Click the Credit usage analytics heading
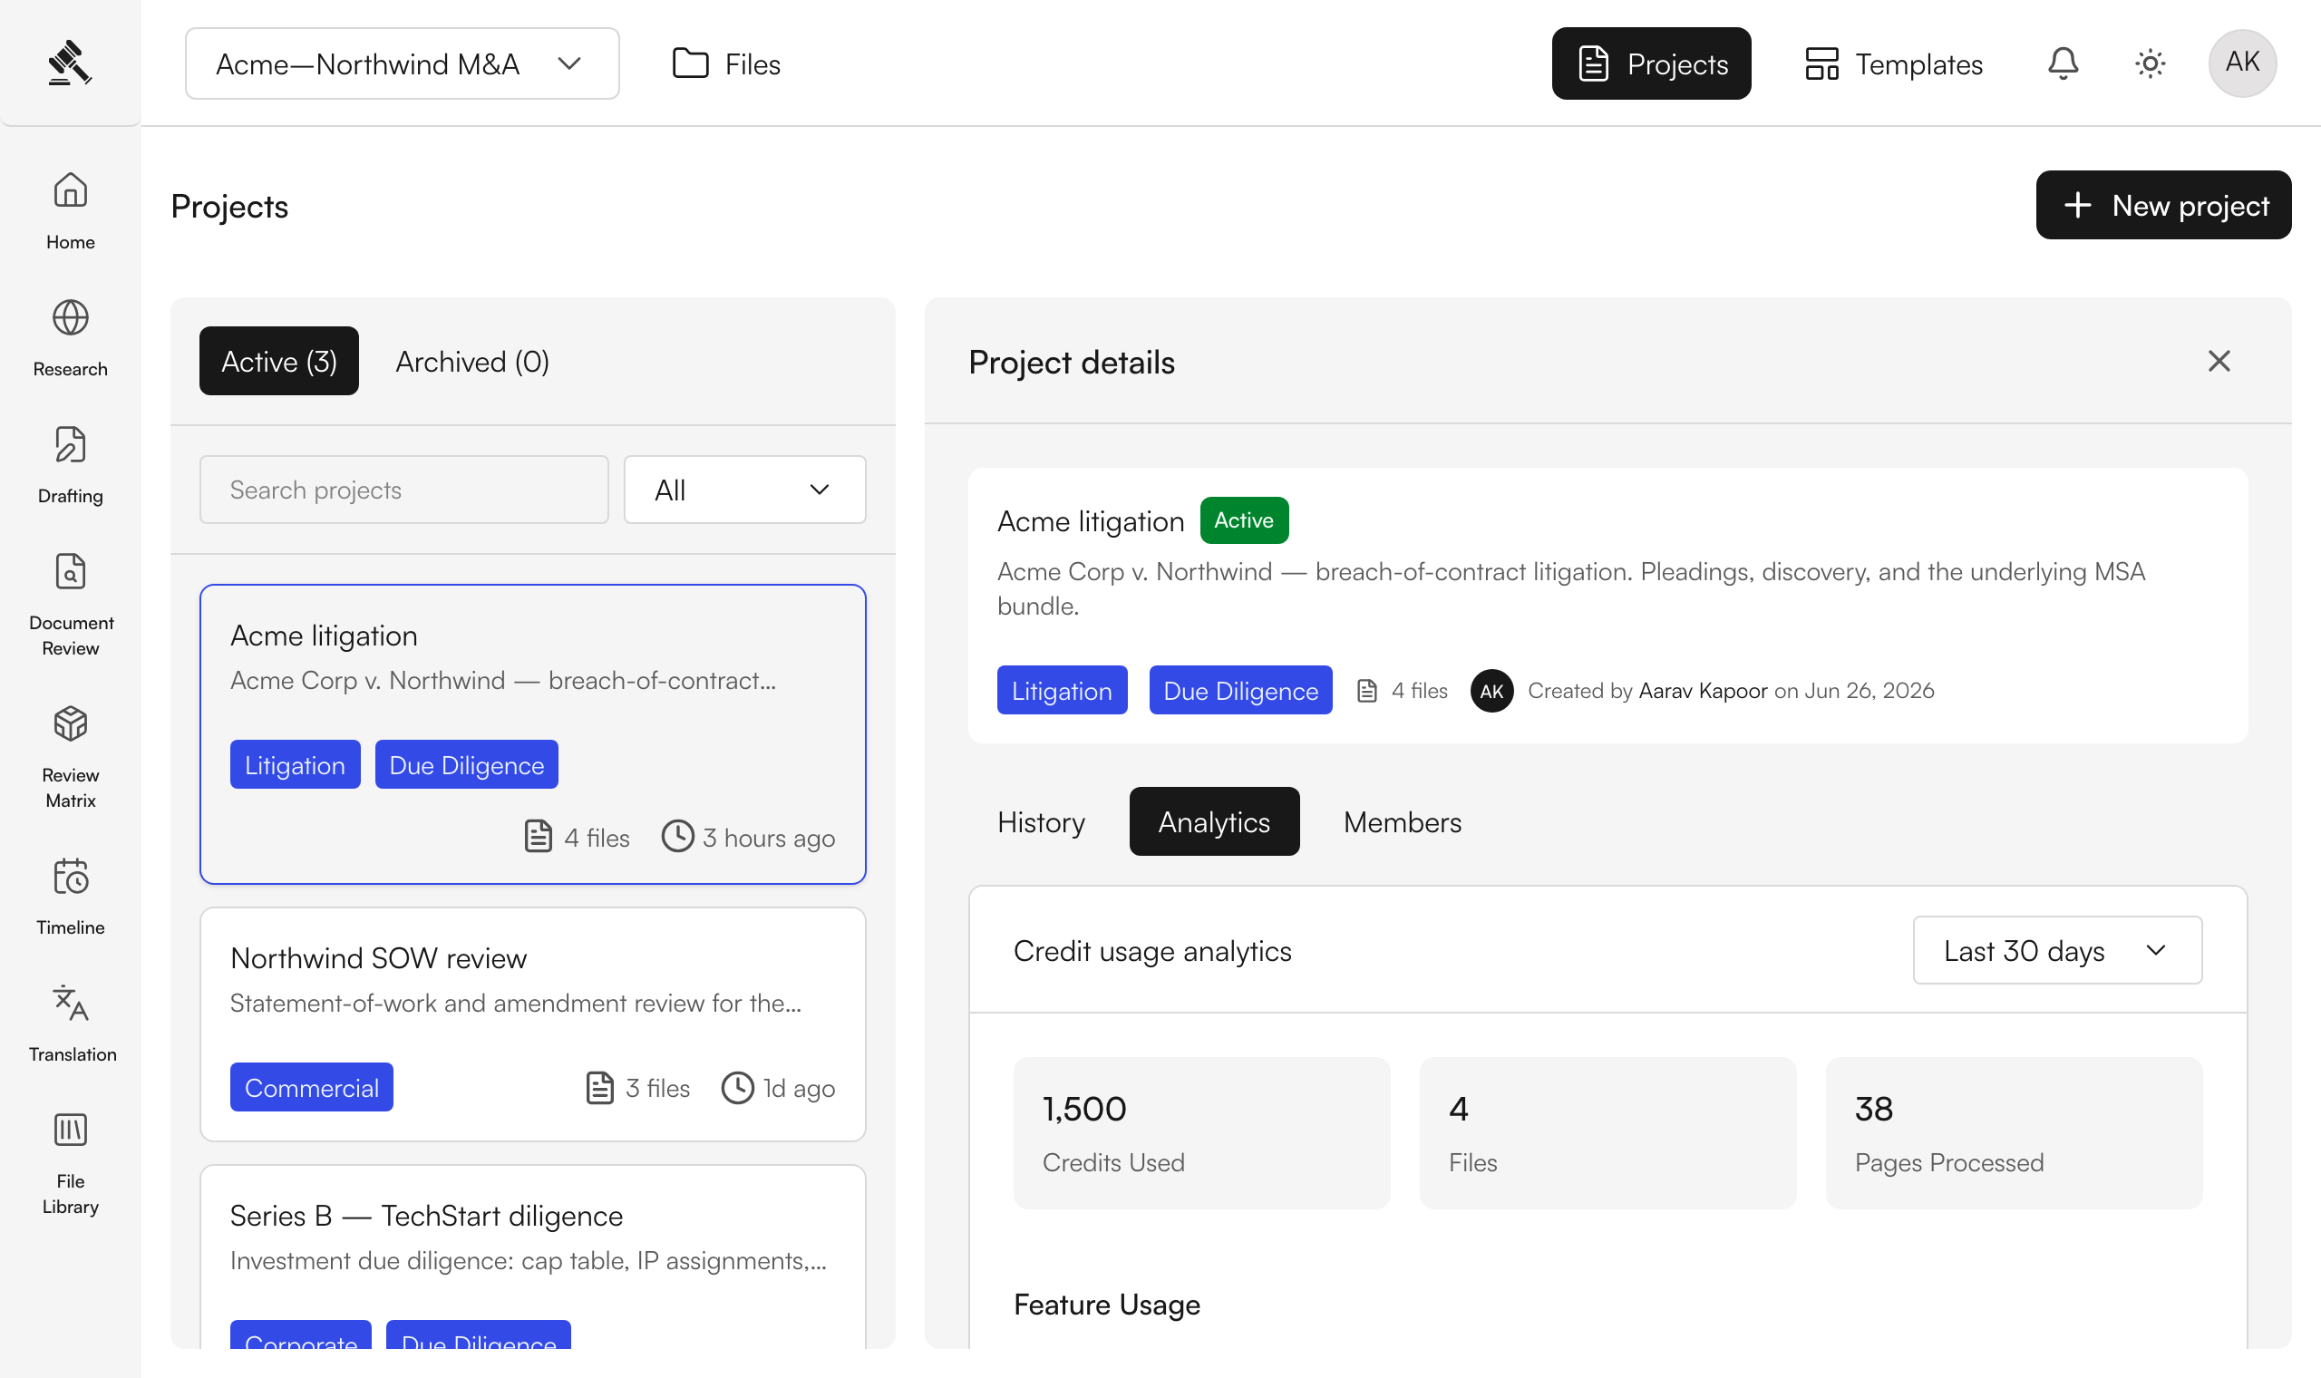 [1152, 951]
